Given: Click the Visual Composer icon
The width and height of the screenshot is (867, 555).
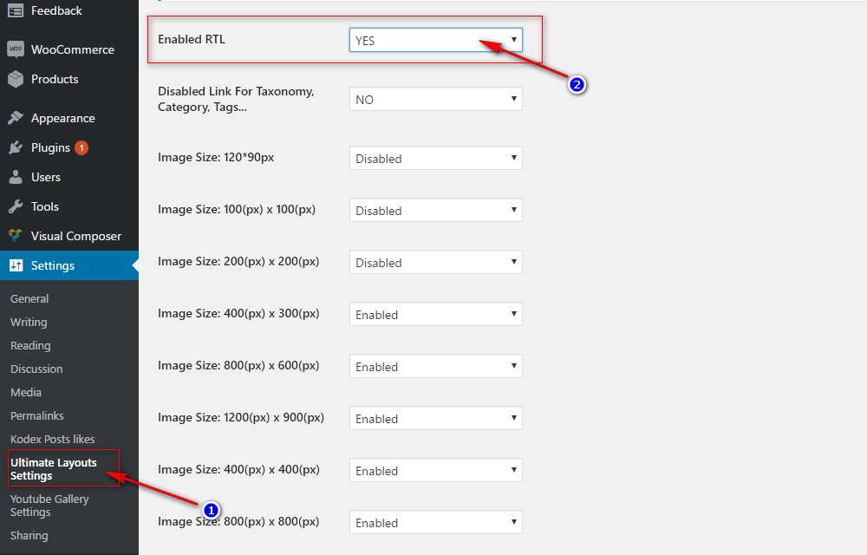Looking at the screenshot, I should (16, 236).
